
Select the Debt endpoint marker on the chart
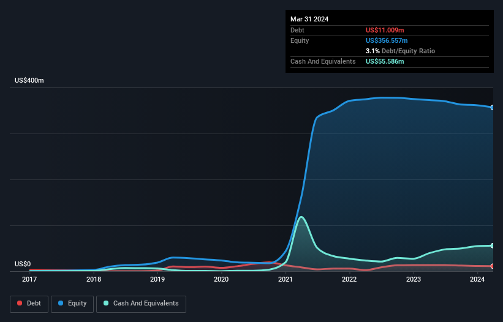click(x=493, y=266)
